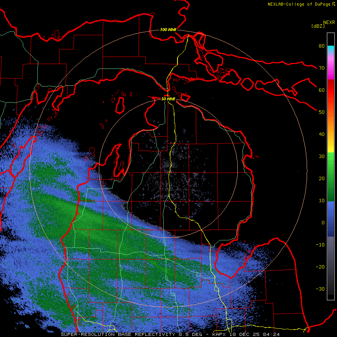The height and width of the screenshot is (337, 337).
Task: Click the NEXLAB-College of DuPage label
Action: coord(299,4)
